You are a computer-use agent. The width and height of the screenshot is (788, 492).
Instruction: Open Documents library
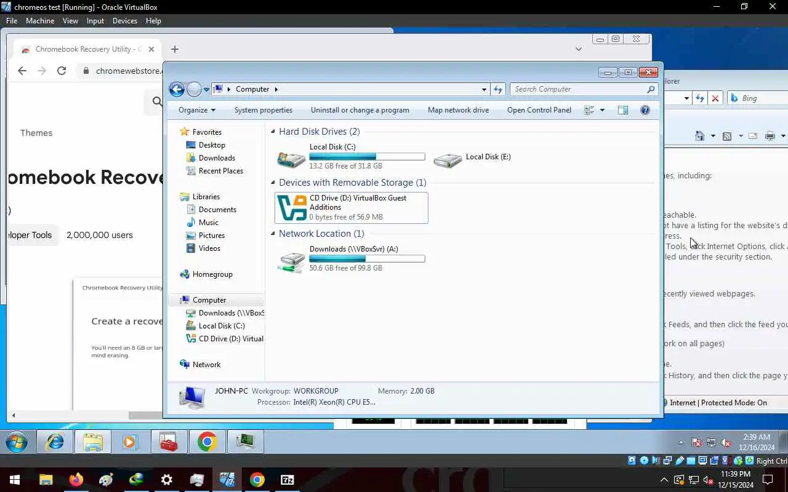coord(217,210)
